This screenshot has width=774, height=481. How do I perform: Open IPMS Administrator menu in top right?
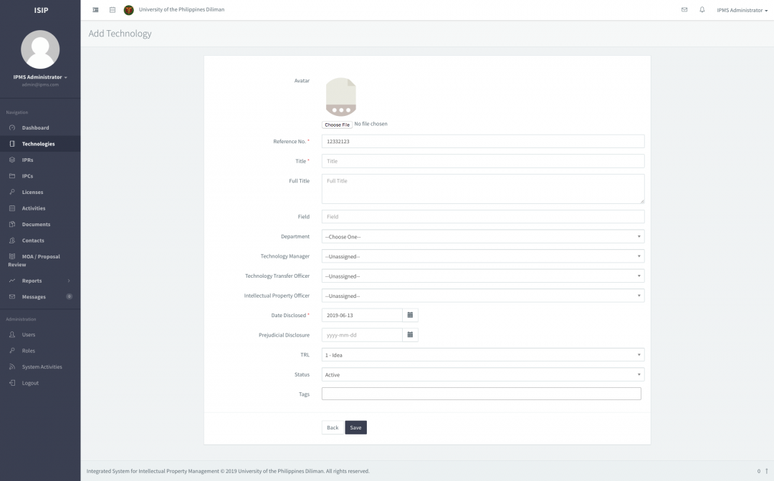pos(742,10)
